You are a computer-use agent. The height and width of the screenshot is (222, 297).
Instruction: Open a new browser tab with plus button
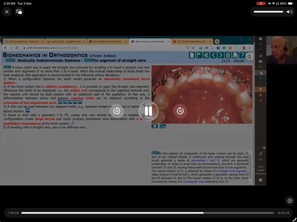217,41
